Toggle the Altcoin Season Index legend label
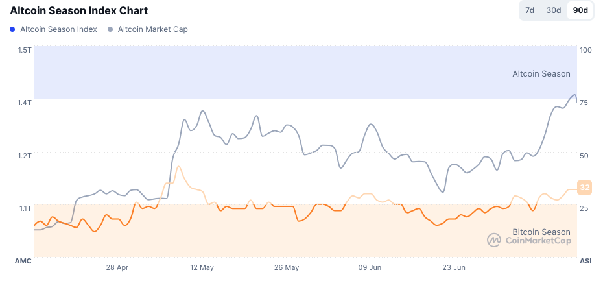The width and height of the screenshot is (603, 281). click(58, 29)
